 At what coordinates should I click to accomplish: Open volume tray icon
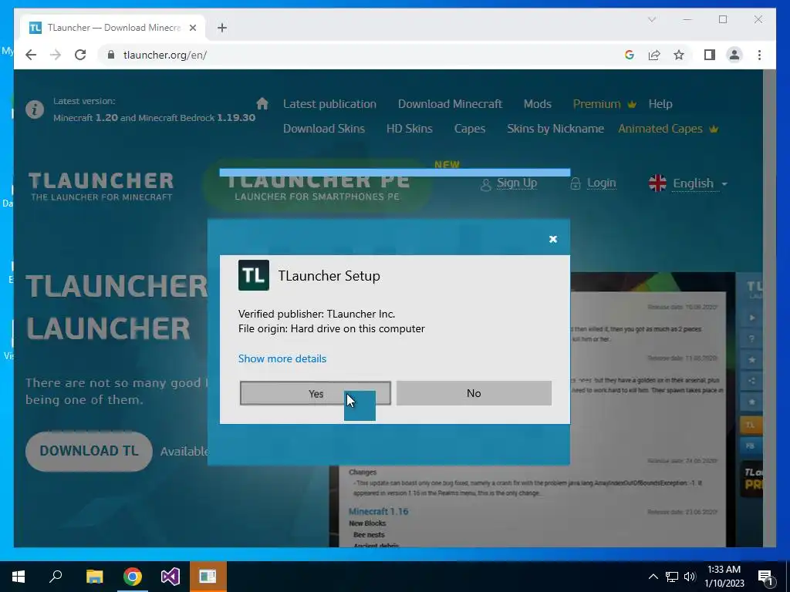(690, 577)
